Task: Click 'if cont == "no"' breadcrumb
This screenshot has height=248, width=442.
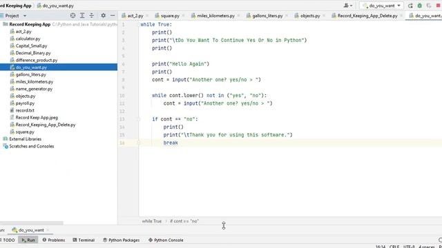Action: (184, 221)
